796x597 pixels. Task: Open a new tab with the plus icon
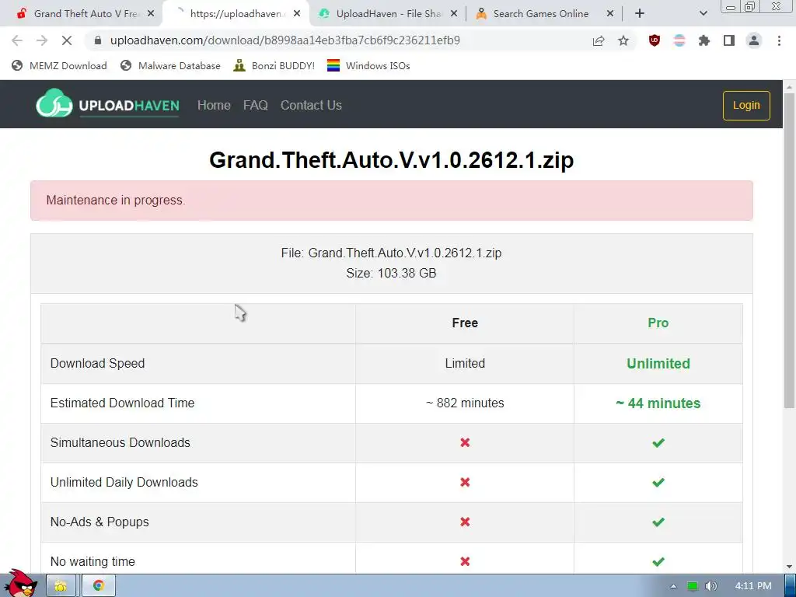click(640, 14)
